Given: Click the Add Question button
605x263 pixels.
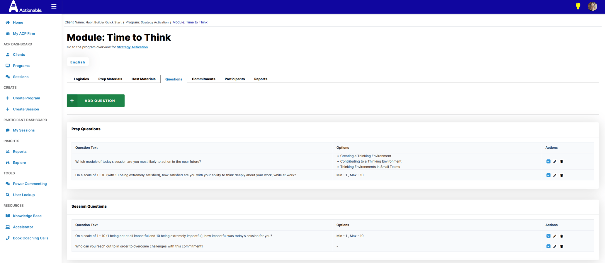Looking at the screenshot, I should pyautogui.click(x=96, y=100).
